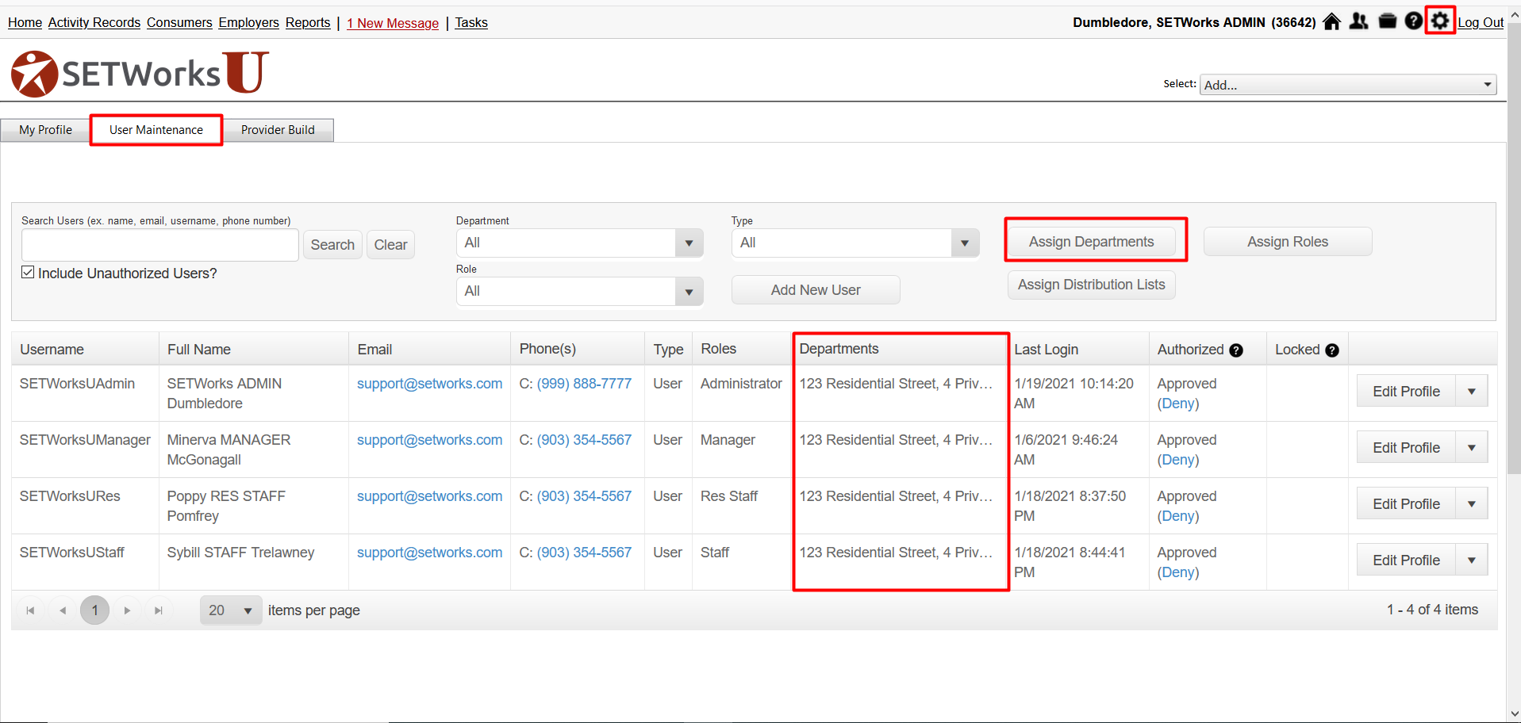Open the Consumers menu
This screenshot has height=723, width=1521.
coord(179,23)
